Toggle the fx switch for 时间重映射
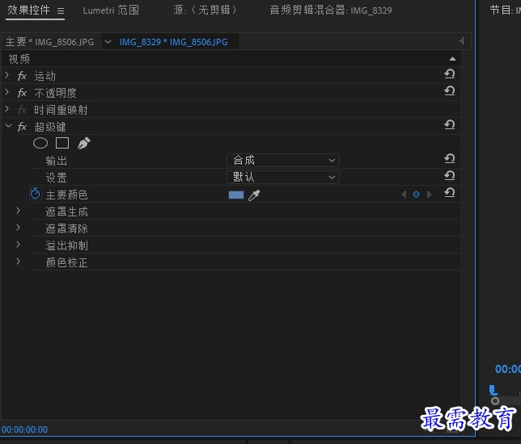Screen dimensions: 521x444 click(22, 110)
